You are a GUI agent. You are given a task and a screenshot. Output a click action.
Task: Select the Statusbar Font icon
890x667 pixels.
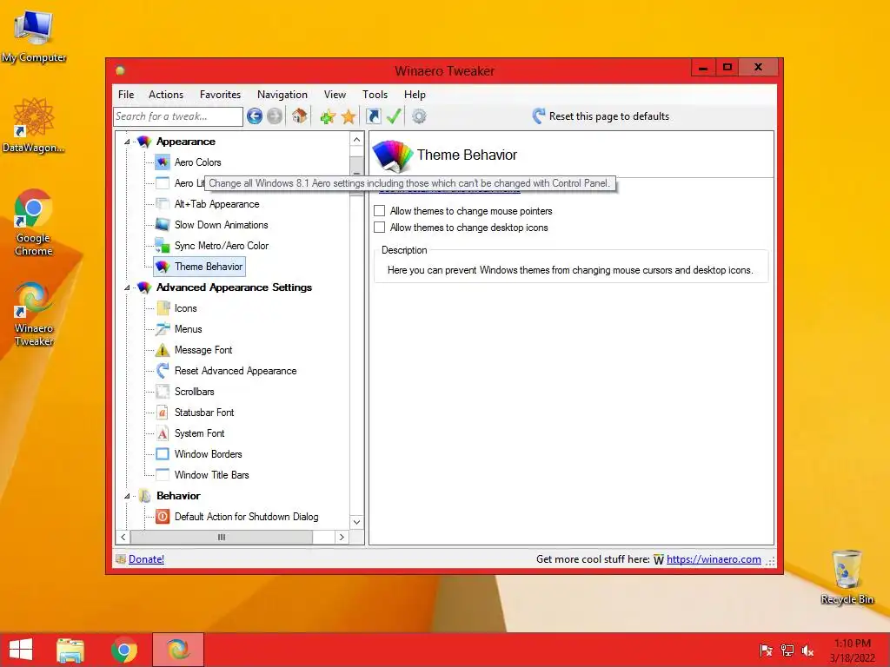point(163,413)
